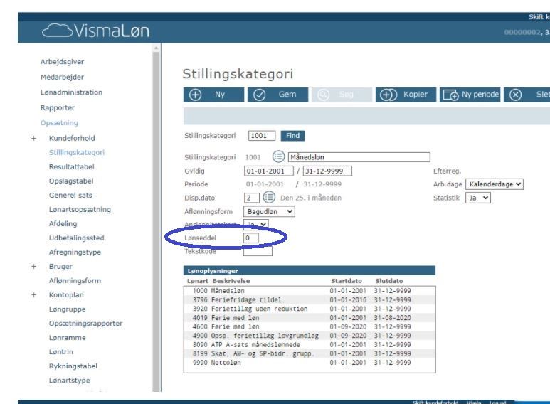Open Udbetalingssted in the sidebar
Image resolution: width=550 pixels, height=404 pixels.
(x=76, y=238)
